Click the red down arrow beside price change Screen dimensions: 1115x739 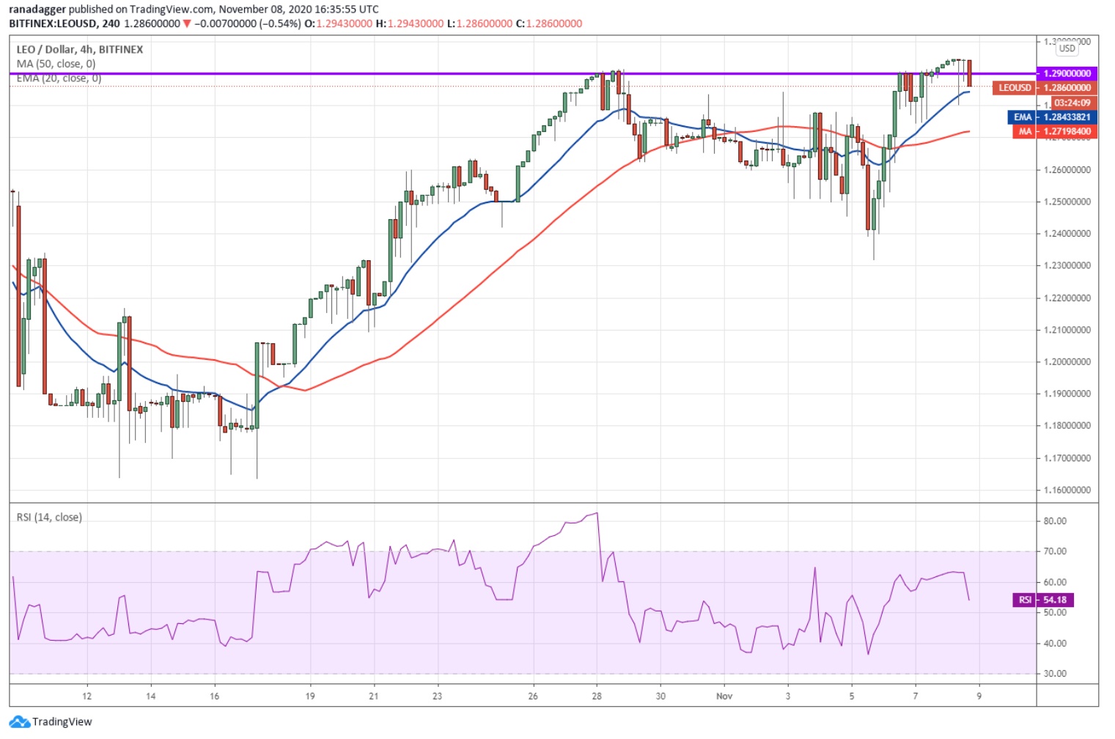click(x=187, y=23)
